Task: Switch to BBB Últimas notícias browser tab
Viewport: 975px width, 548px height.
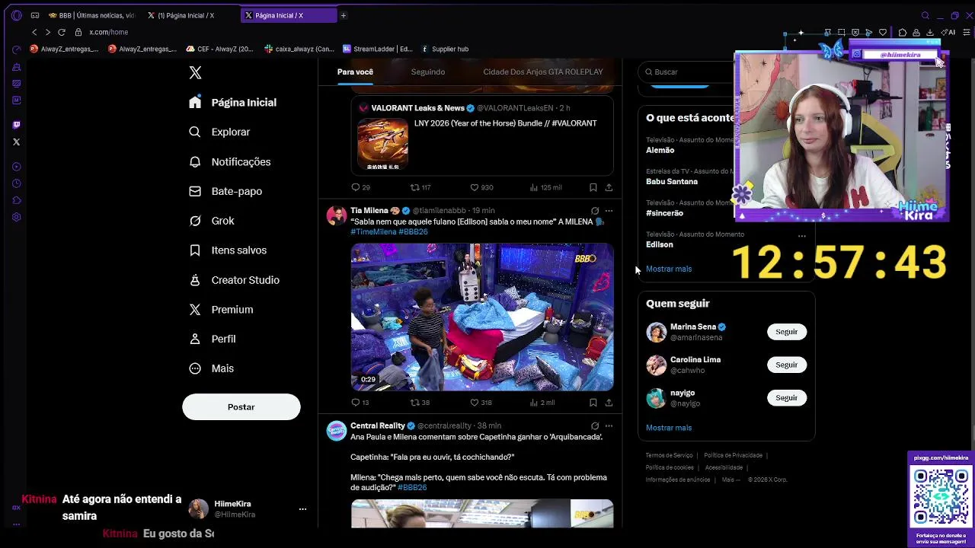Action: point(91,15)
